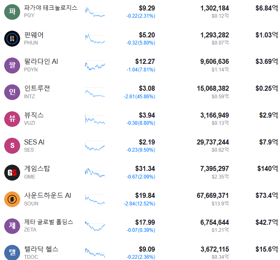Viewport: 280px width, 260px height.
Task: Select the $9.09 price of TDOC
Action: (x=147, y=249)
